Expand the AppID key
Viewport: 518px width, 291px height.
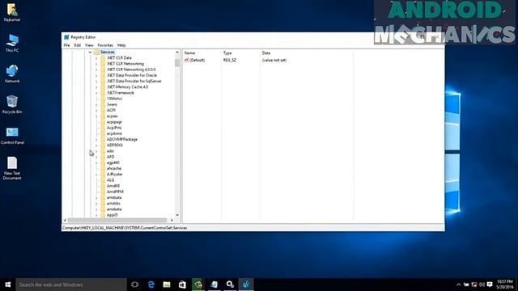coord(96,215)
